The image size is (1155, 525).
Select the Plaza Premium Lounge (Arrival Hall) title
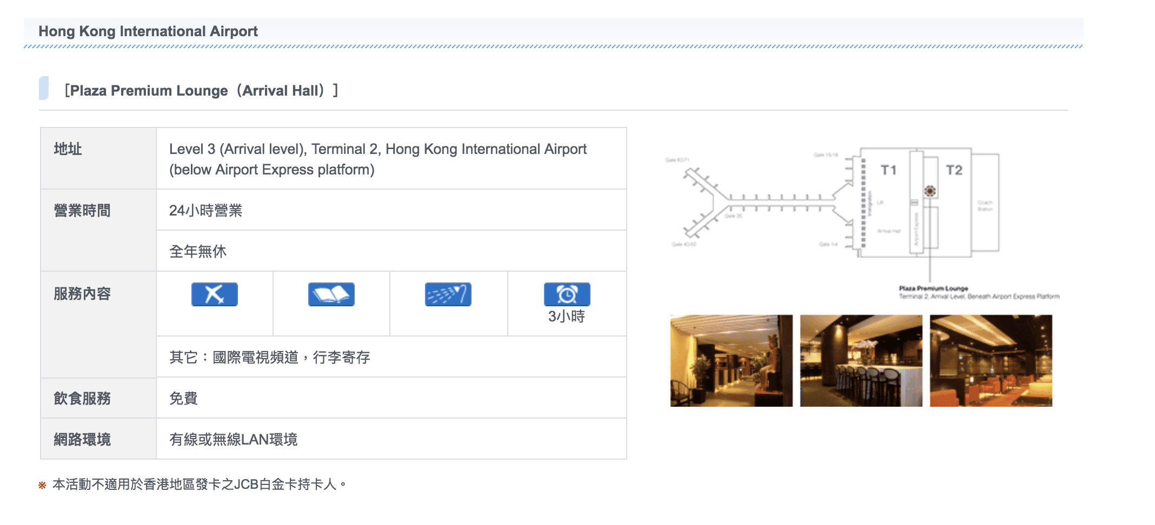tap(201, 90)
